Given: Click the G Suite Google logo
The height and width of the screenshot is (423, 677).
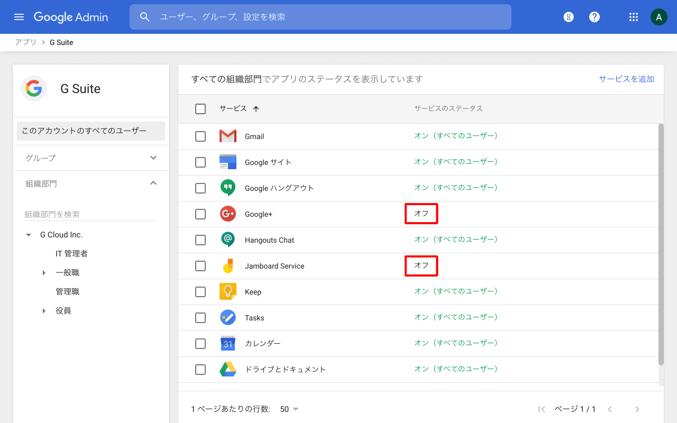Looking at the screenshot, I should (x=34, y=88).
